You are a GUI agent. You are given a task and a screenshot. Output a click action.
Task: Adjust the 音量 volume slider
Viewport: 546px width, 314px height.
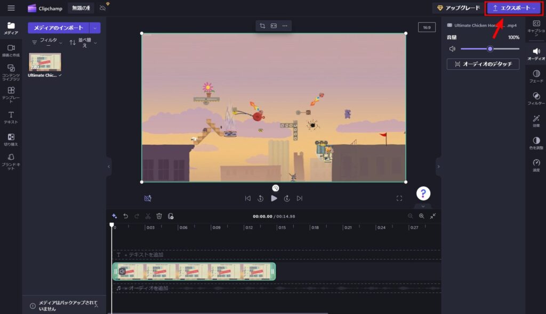coord(491,49)
